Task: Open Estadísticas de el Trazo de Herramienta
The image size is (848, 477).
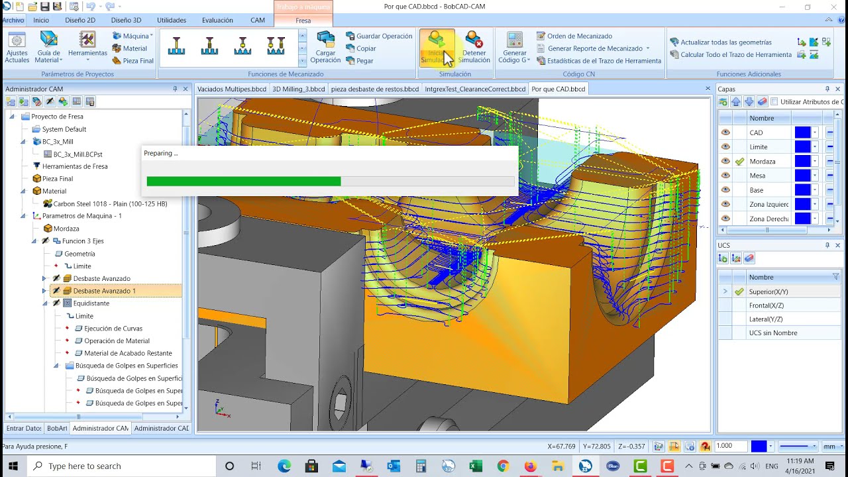Action: tap(599, 60)
